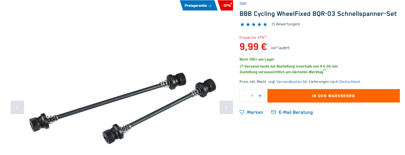Click the blue Preisgarantie badge
The width and height of the screenshot is (405, 155).
tap(199, 5)
